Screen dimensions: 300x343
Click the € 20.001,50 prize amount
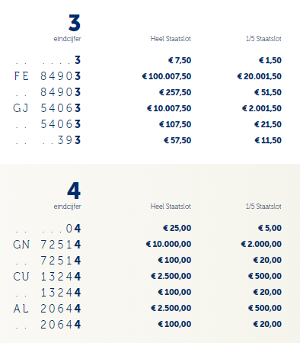[259, 76]
